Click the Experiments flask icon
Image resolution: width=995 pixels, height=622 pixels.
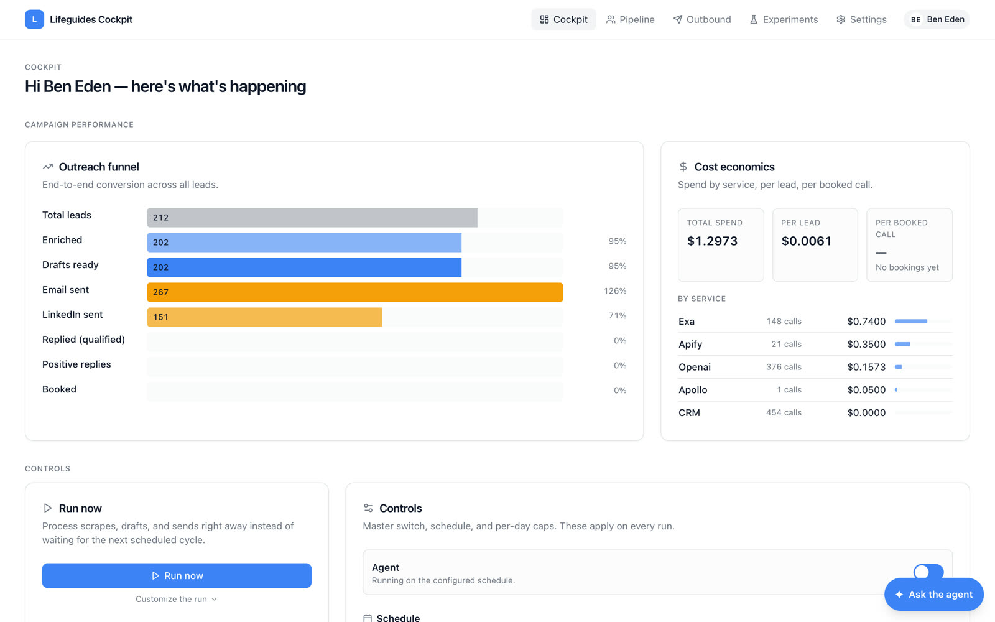754,19
